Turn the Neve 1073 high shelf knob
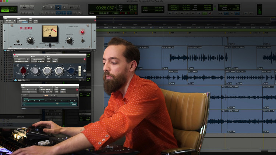 35,71
